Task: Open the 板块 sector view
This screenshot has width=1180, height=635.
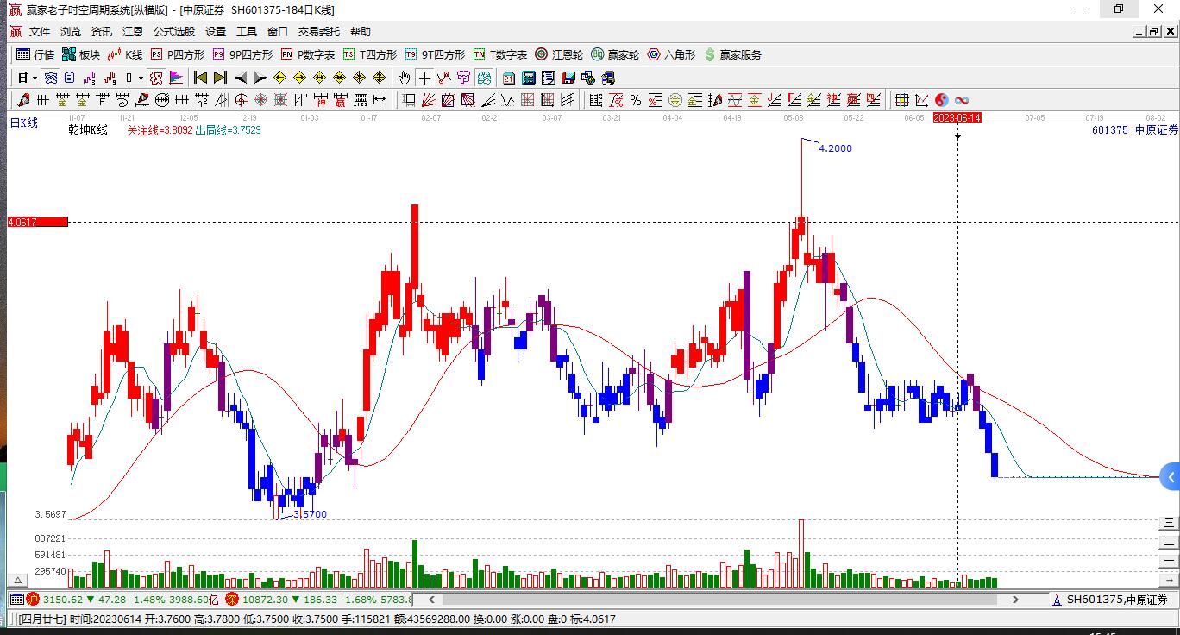Action: (81, 54)
